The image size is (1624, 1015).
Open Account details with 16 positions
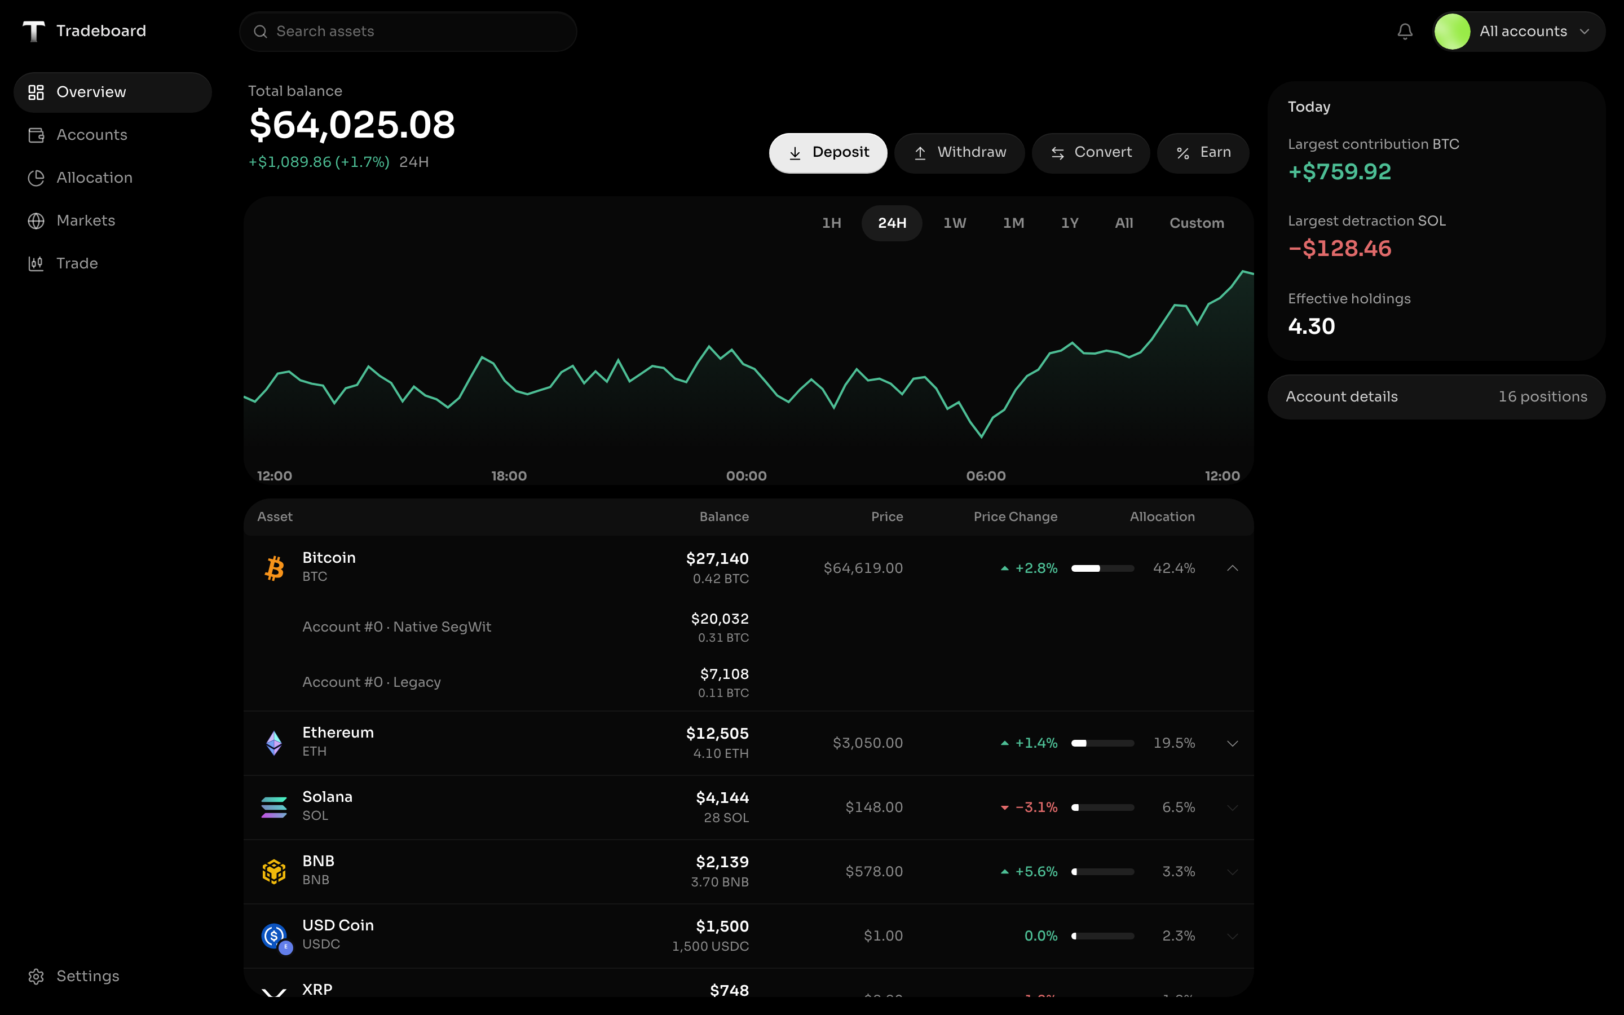click(1436, 397)
